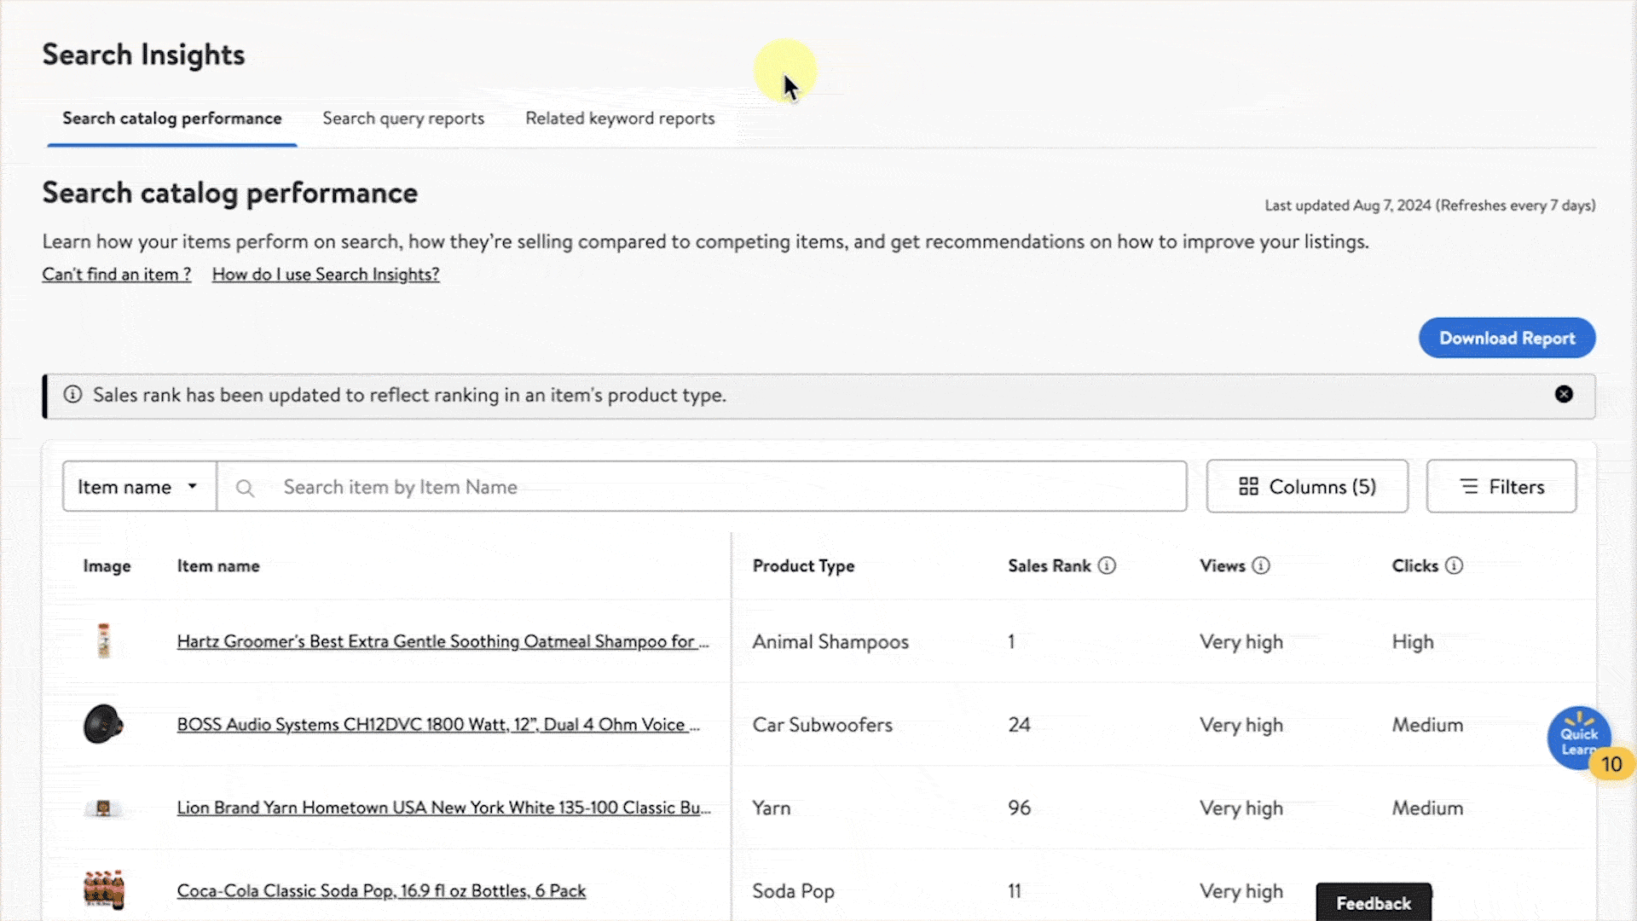Screen dimensions: 1637x921
Task: Click the Views column info icon
Action: 1261,565
